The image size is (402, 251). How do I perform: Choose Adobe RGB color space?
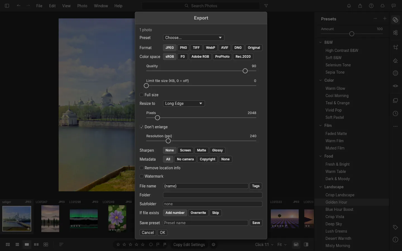pos(200,57)
